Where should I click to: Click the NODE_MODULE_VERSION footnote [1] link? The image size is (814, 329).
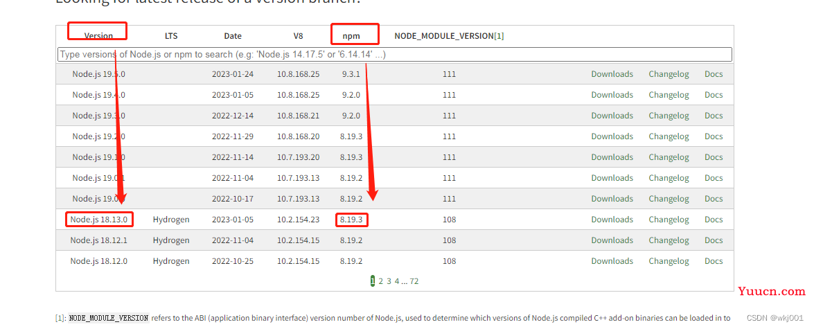point(498,36)
